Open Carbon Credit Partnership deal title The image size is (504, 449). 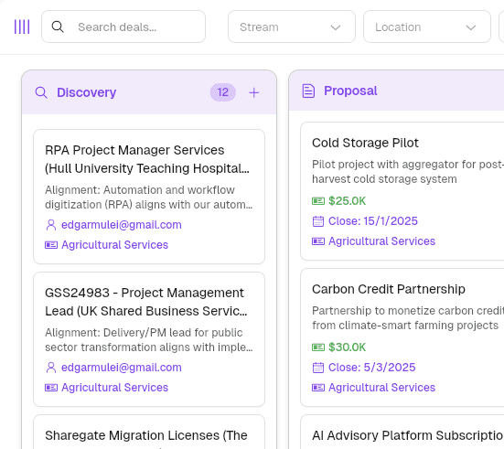point(389,289)
